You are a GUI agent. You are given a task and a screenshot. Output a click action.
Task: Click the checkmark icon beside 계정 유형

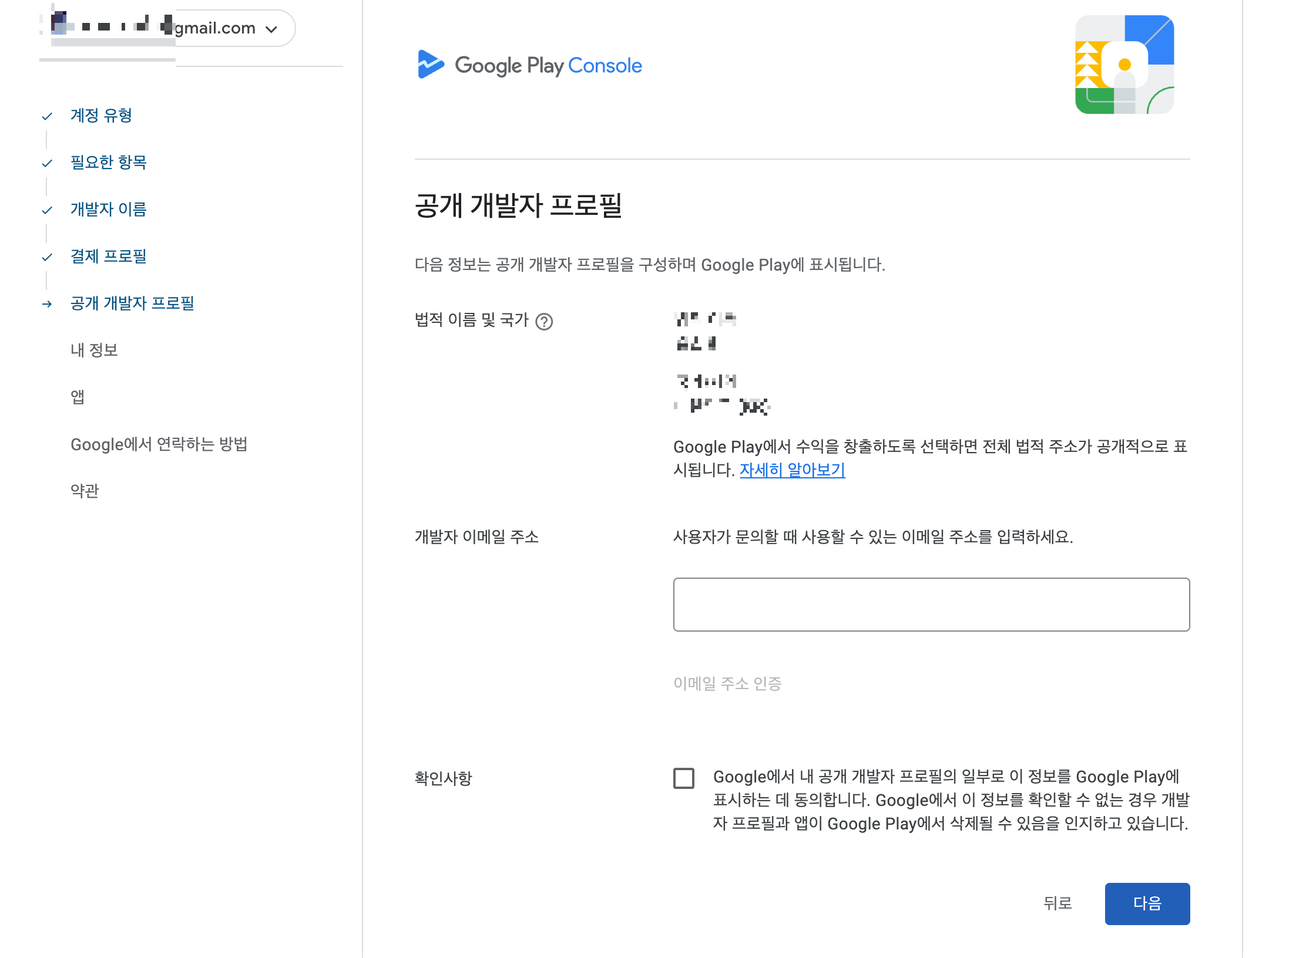point(47,116)
